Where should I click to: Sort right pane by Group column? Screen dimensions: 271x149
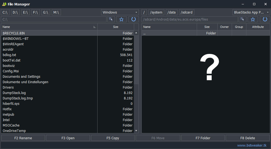(x=239, y=27)
